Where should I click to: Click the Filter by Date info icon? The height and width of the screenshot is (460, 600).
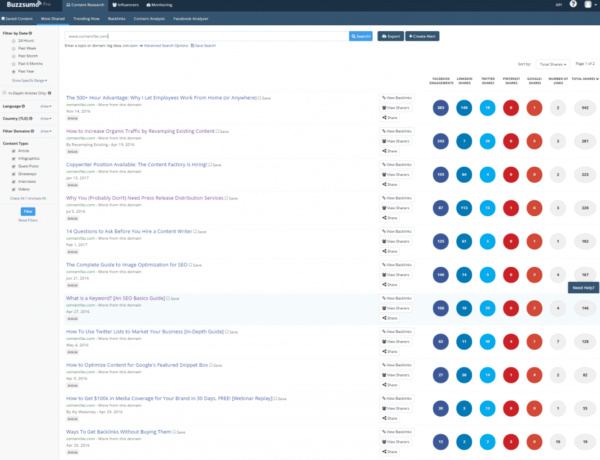[x=30, y=33]
